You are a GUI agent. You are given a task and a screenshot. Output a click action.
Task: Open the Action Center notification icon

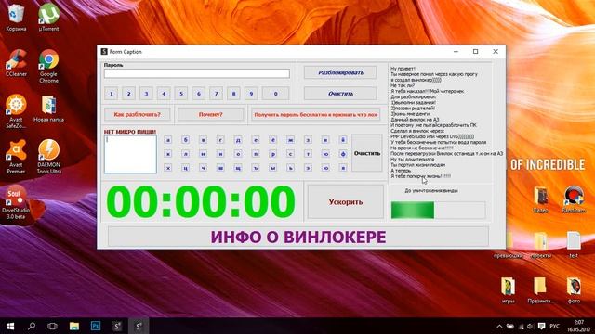[541, 326]
